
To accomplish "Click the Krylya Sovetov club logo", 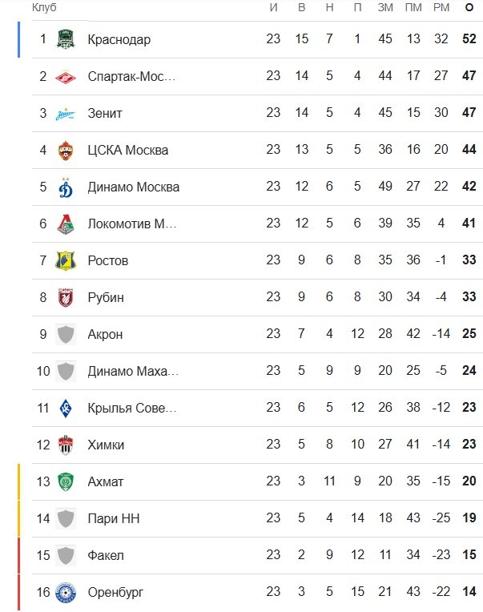I will [x=66, y=409].
